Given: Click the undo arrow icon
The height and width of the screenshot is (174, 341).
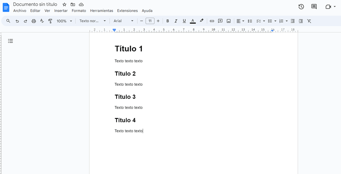Looking at the screenshot, I should pos(17,21).
